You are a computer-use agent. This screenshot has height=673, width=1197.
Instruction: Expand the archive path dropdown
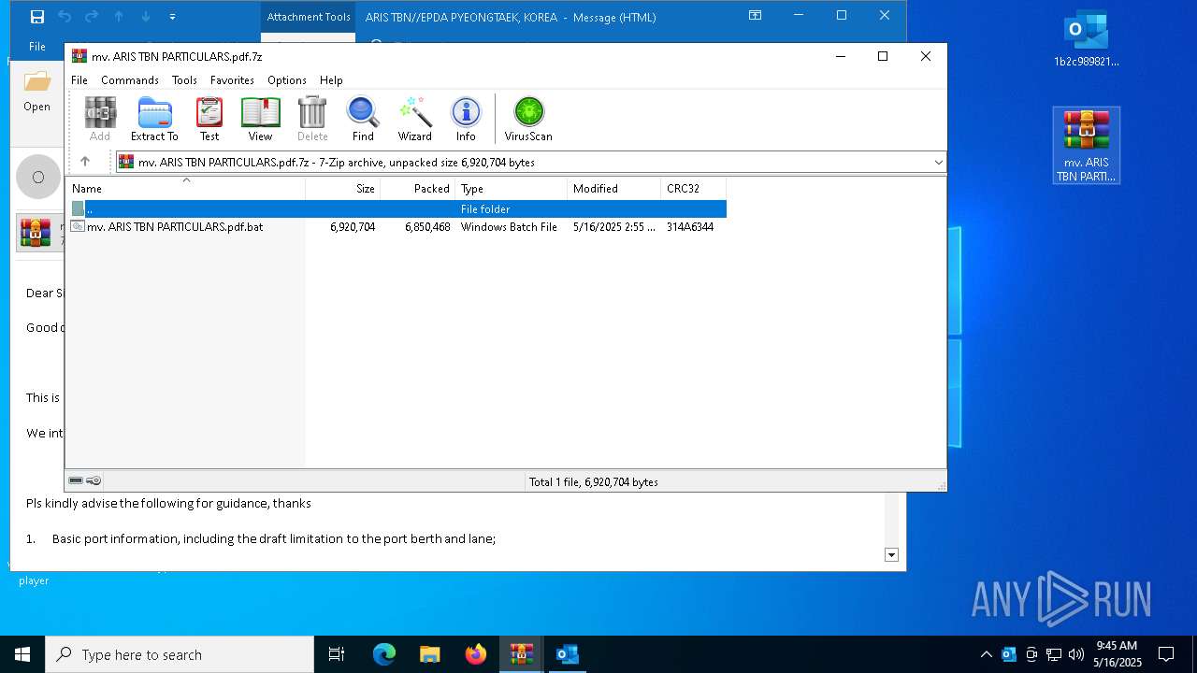point(938,163)
